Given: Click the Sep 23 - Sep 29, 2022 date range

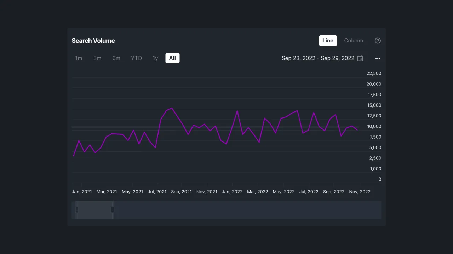Looking at the screenshot, I should (318, 58).
